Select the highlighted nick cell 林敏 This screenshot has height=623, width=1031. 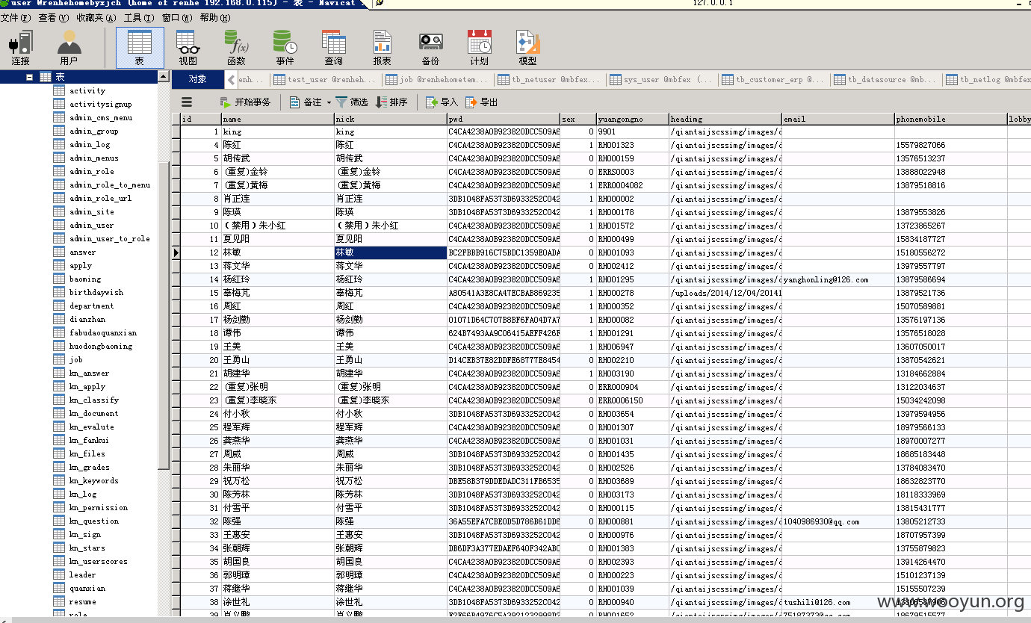click(391, 252)
